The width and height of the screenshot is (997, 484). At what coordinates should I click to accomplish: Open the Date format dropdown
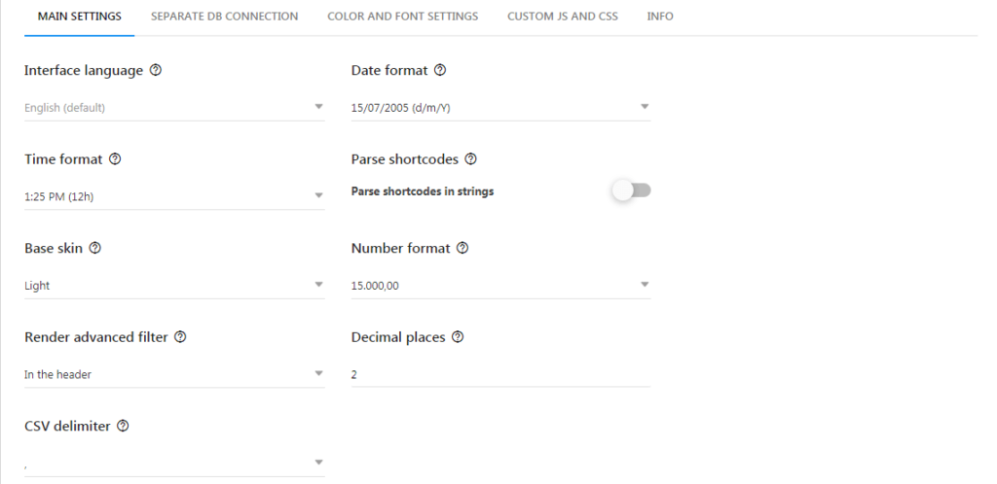pos(500,107)
